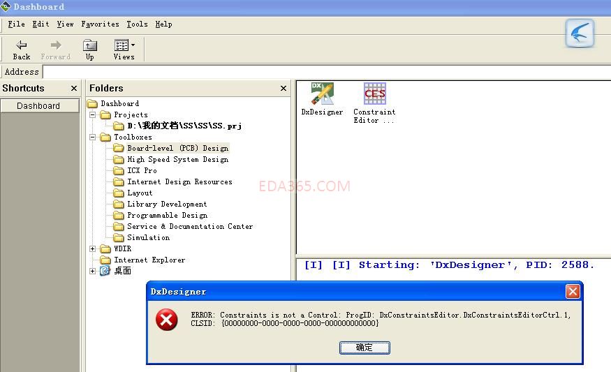This screenshot has width=611, height=372.
Task: Collapse the Projects tree node
Action: pyautogui.click(x=92, y=115)
